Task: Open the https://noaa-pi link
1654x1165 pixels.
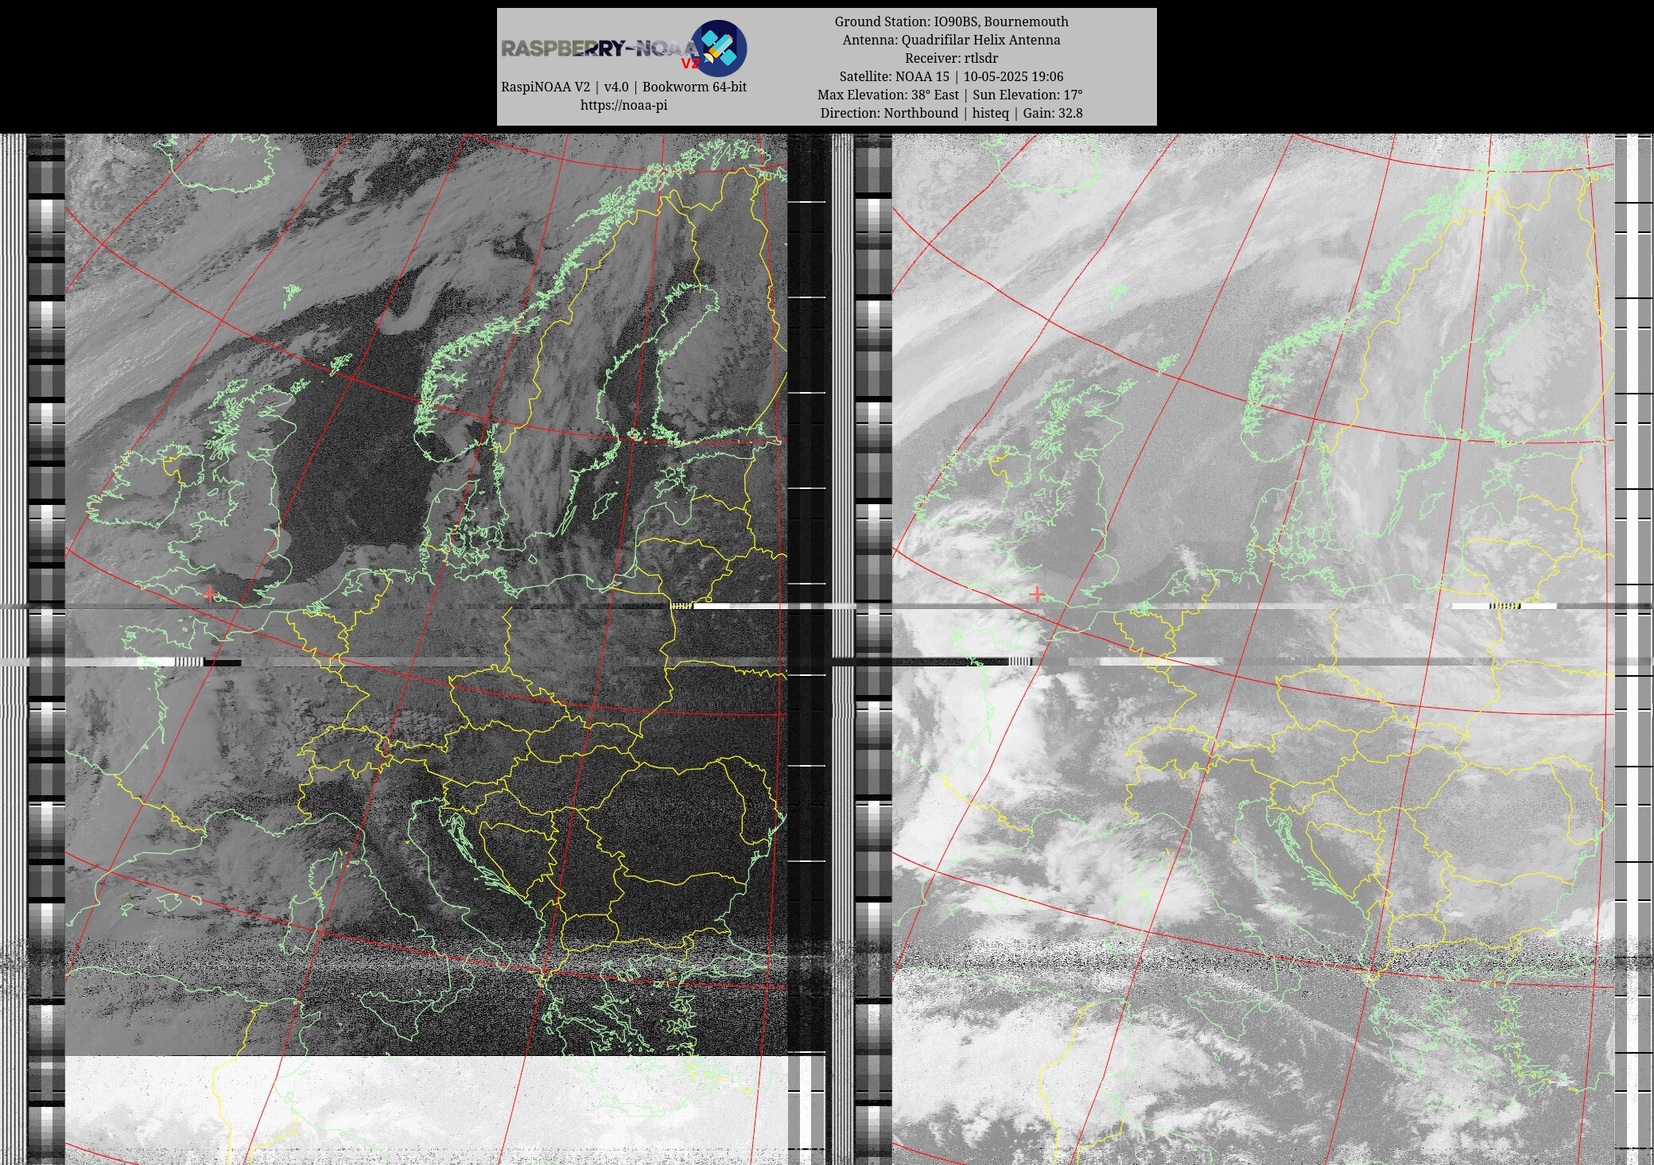Action: [623, 105]
